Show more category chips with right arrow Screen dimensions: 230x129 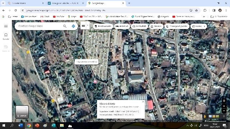pyautogui.click(x=204, y=26)
